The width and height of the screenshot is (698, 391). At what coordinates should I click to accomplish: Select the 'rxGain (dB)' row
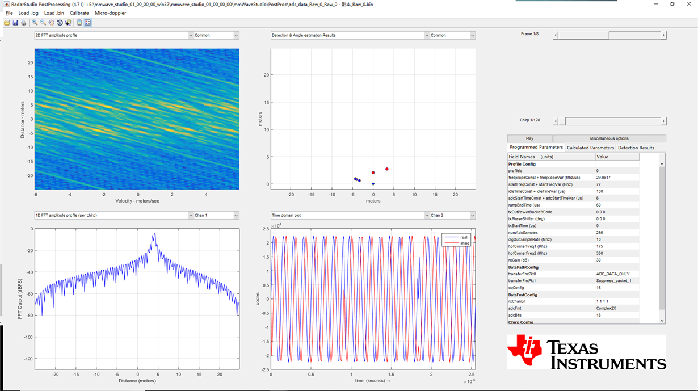pyautogui.click(x=573, y=260)
